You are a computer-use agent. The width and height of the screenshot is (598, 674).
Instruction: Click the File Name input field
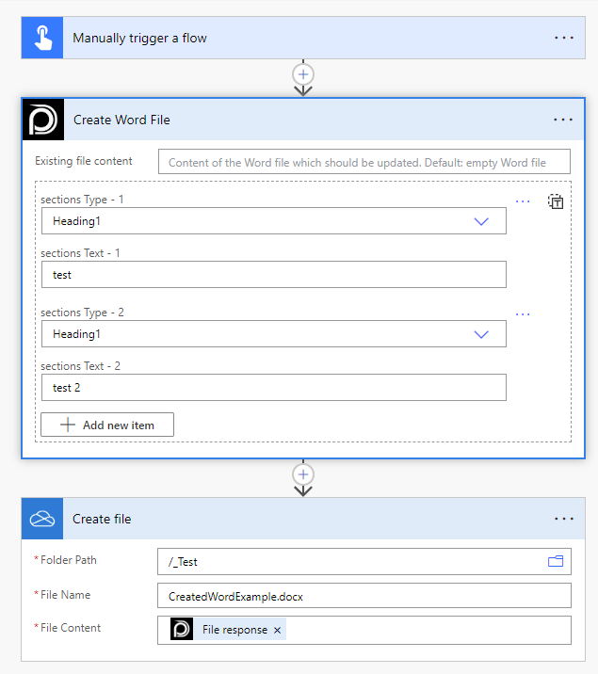pyautogui.click(x=364, y=596)
